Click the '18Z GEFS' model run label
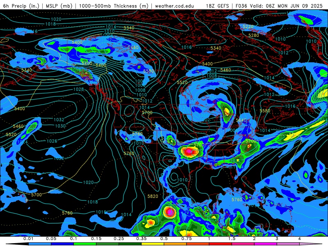 pos(218,6)
